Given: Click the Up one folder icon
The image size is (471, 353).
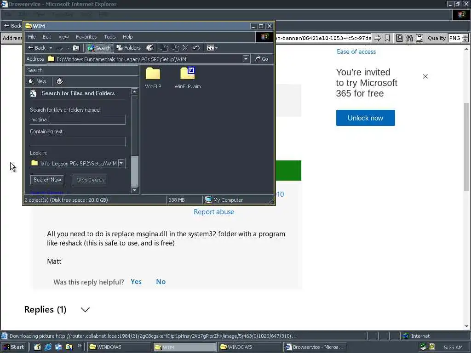Looking at the screenshot, I should click(x=76, y=48).
